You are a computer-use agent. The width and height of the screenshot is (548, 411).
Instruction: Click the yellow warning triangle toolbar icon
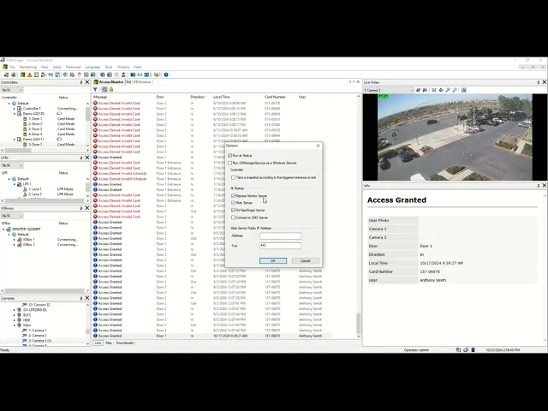[x=30, y=74]
